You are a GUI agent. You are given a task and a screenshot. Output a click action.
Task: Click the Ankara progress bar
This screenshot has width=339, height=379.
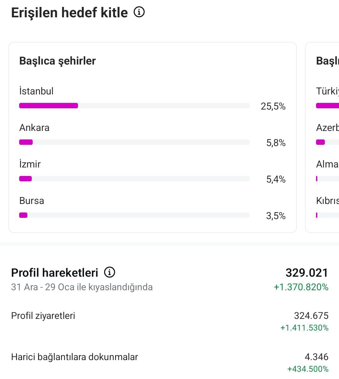[134, 142]
